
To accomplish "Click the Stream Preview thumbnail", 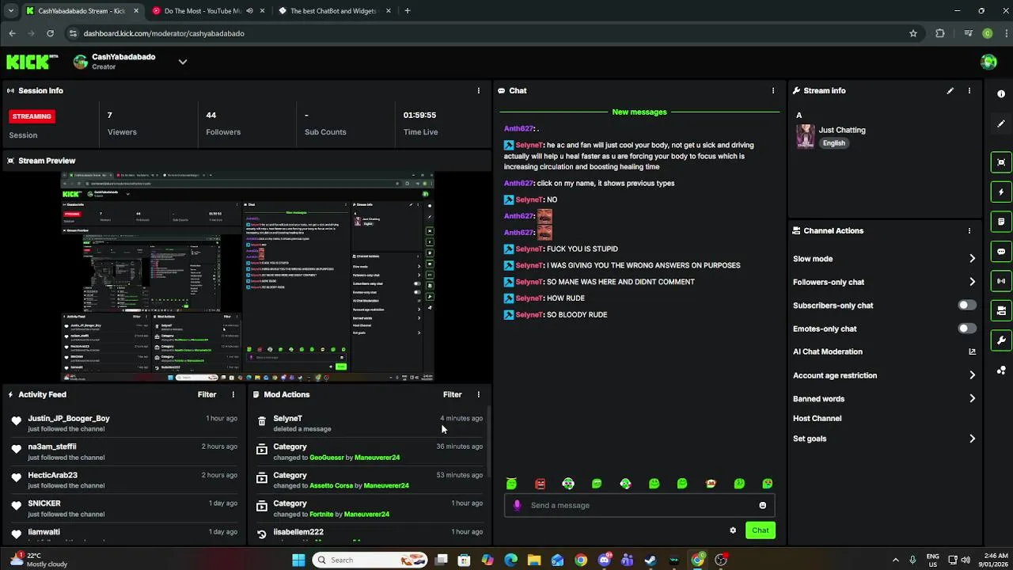I will point(248,276).
